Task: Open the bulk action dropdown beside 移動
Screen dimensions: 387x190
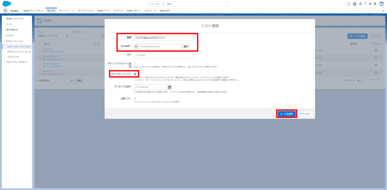Action: coord(62,81)
